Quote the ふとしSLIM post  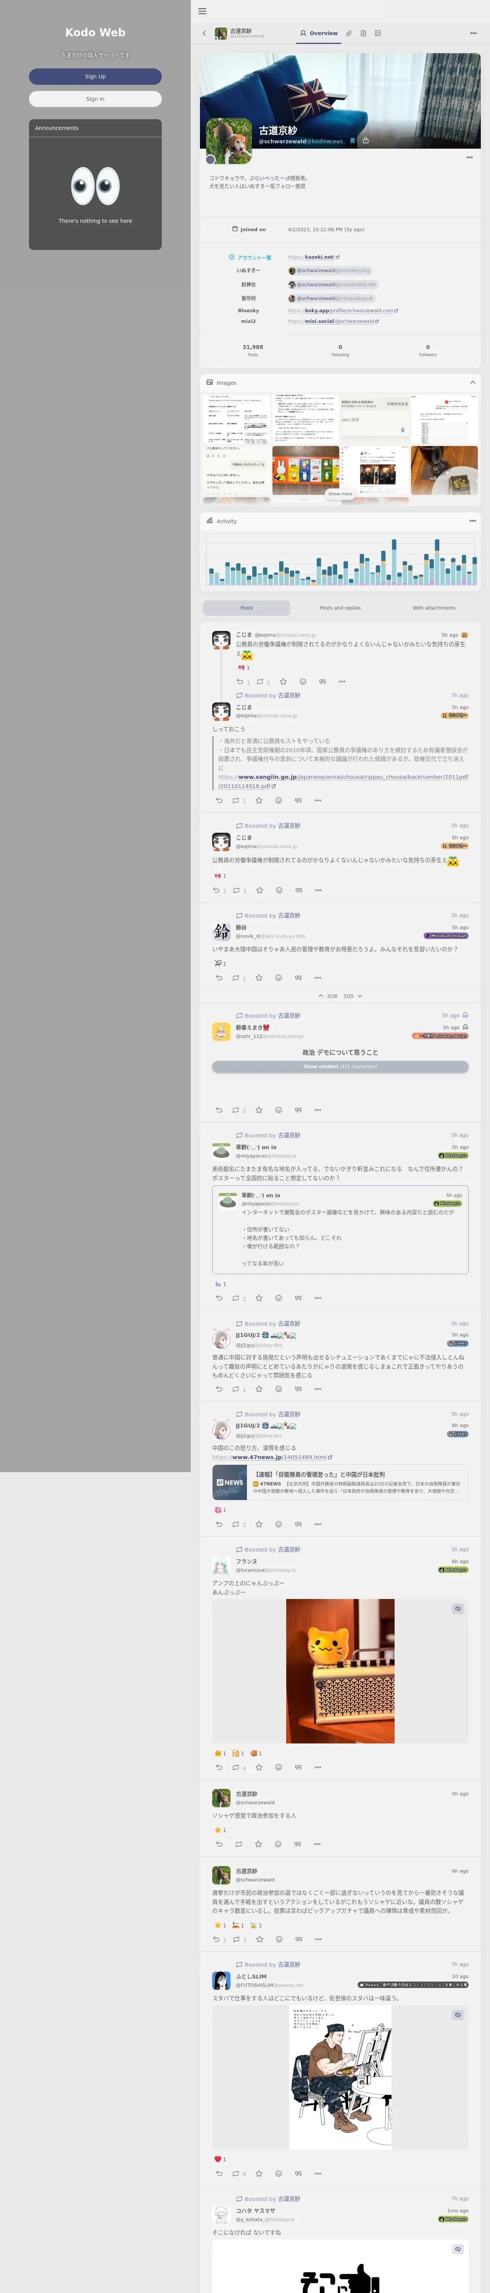pyautogui.click(x=298, y=2173)
